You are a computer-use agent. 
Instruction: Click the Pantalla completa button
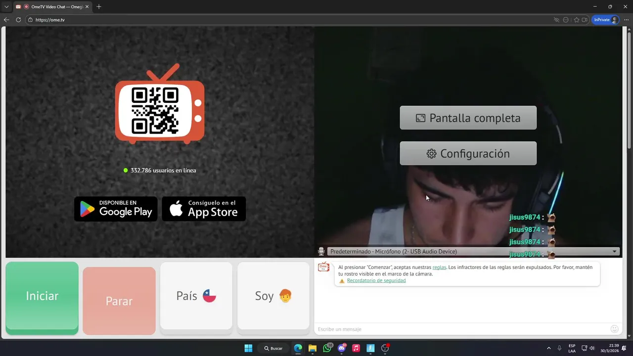(x=468, y=118)
